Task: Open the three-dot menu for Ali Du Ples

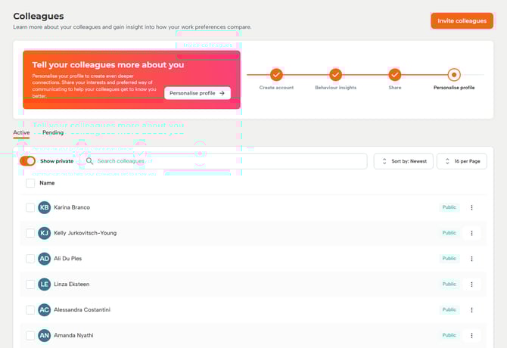Action: click(x=471, y=259)
